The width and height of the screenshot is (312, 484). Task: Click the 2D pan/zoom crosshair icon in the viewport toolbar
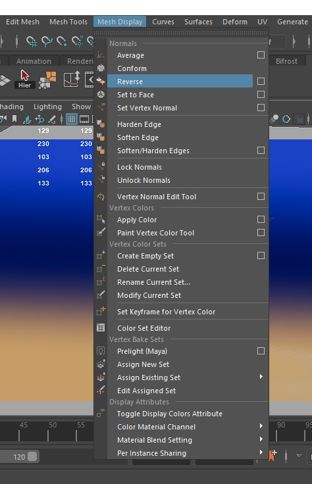pos(39,119)
